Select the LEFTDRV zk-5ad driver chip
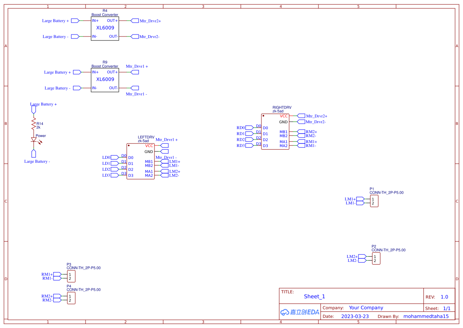 141,161
